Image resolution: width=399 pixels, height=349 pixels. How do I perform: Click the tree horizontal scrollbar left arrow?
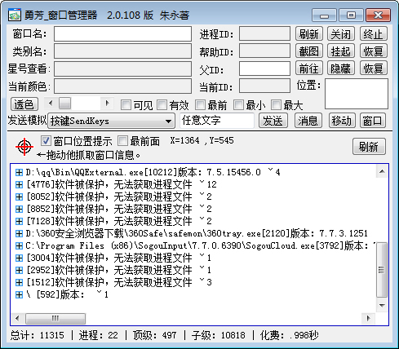(18, 318)
